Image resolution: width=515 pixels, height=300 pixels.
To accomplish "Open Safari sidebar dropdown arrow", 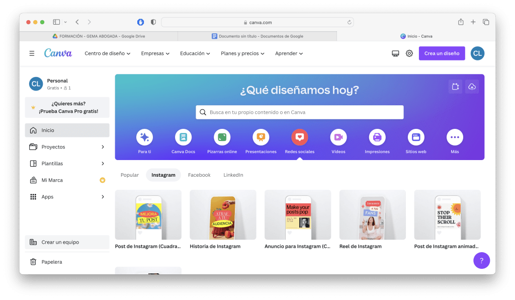I will [x=65, y=22].
